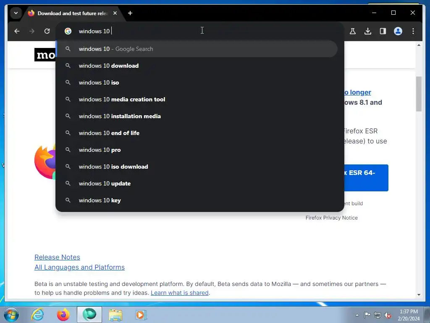Image resolution: width=430 pixels, height=323 pixels.
Task: Open network status tray icon
Action: [x=378, y=315]
